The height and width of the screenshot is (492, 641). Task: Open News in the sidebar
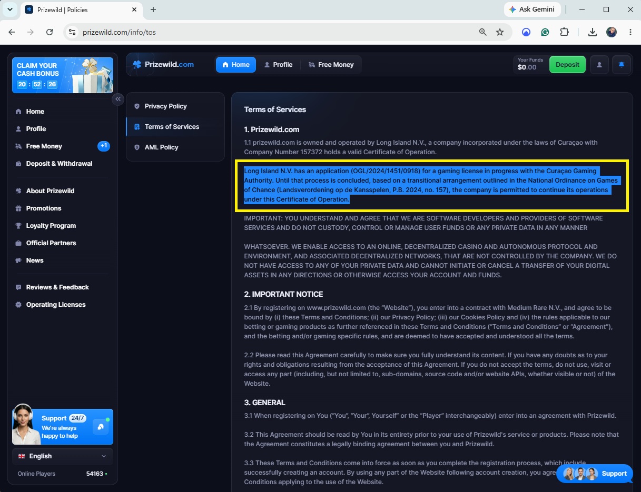point(63,260)
